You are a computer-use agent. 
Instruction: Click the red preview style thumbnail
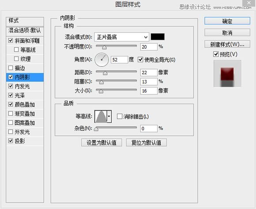pos(227,74)
